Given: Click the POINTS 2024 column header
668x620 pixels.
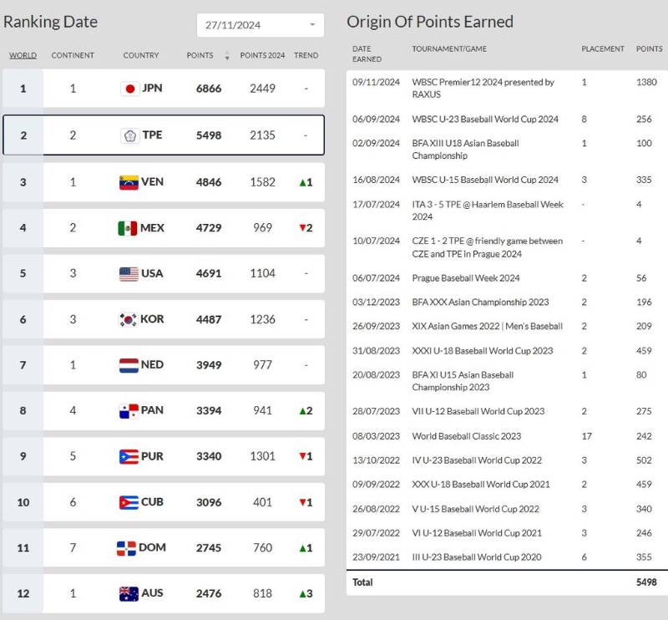Looking at the screenshot, I should click(x=262, y=56).
